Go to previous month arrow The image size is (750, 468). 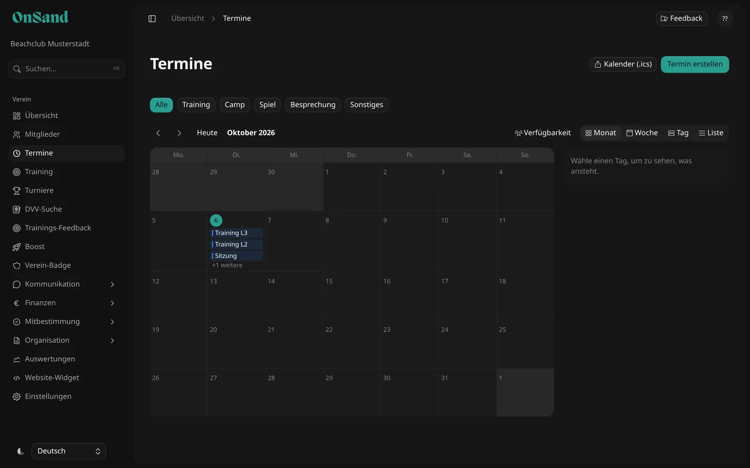click(158, 133)
